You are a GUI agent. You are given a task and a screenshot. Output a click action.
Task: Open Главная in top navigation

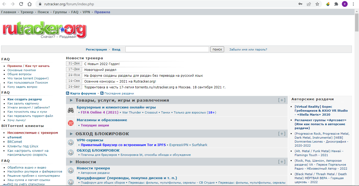[8, 12]
